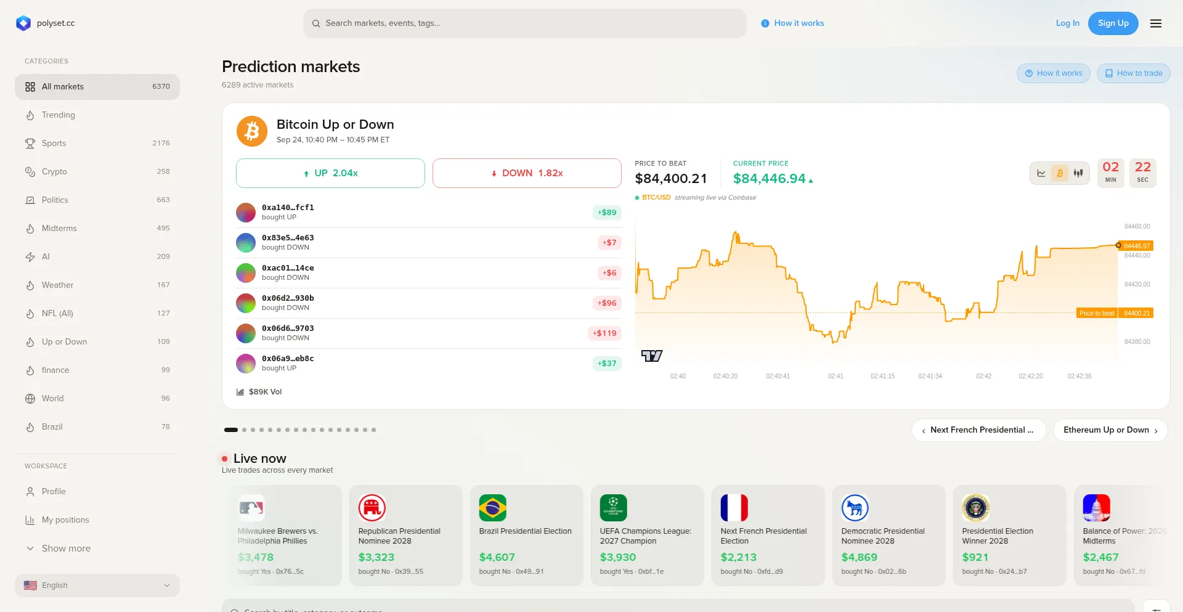
Task: Open the Politics category
Action: coord(97,200)
